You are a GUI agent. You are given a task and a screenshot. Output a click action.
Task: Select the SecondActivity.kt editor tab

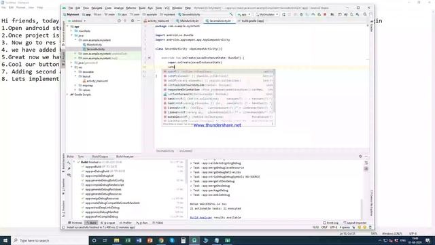(220, 21)
